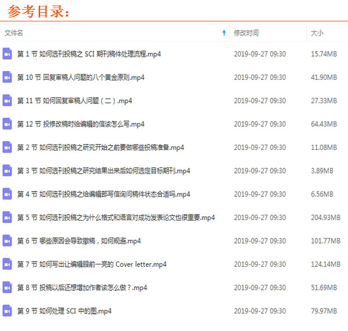
Task: Click video icon for 第 1 节 file
Action: tap(8, 54)
